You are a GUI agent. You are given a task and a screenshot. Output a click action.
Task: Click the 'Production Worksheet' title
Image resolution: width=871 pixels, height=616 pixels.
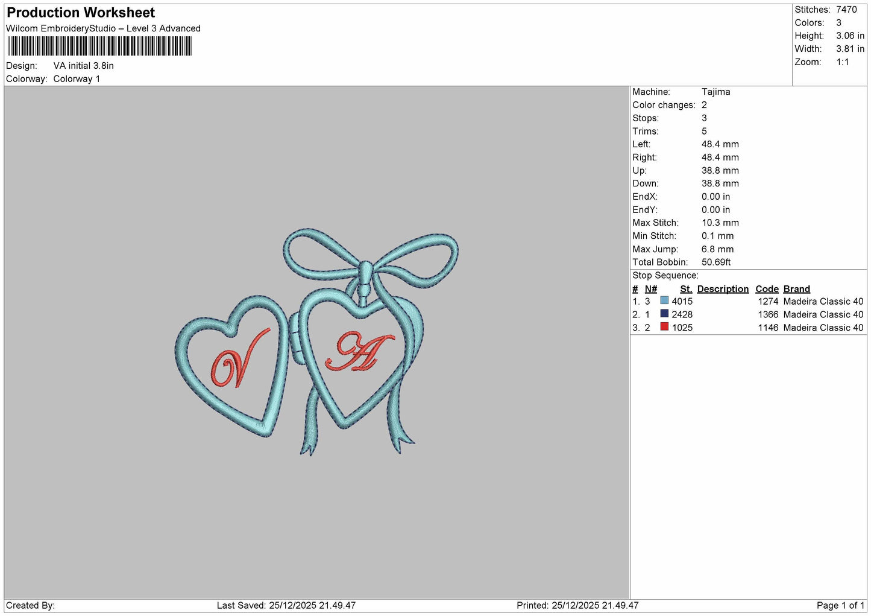81,13
